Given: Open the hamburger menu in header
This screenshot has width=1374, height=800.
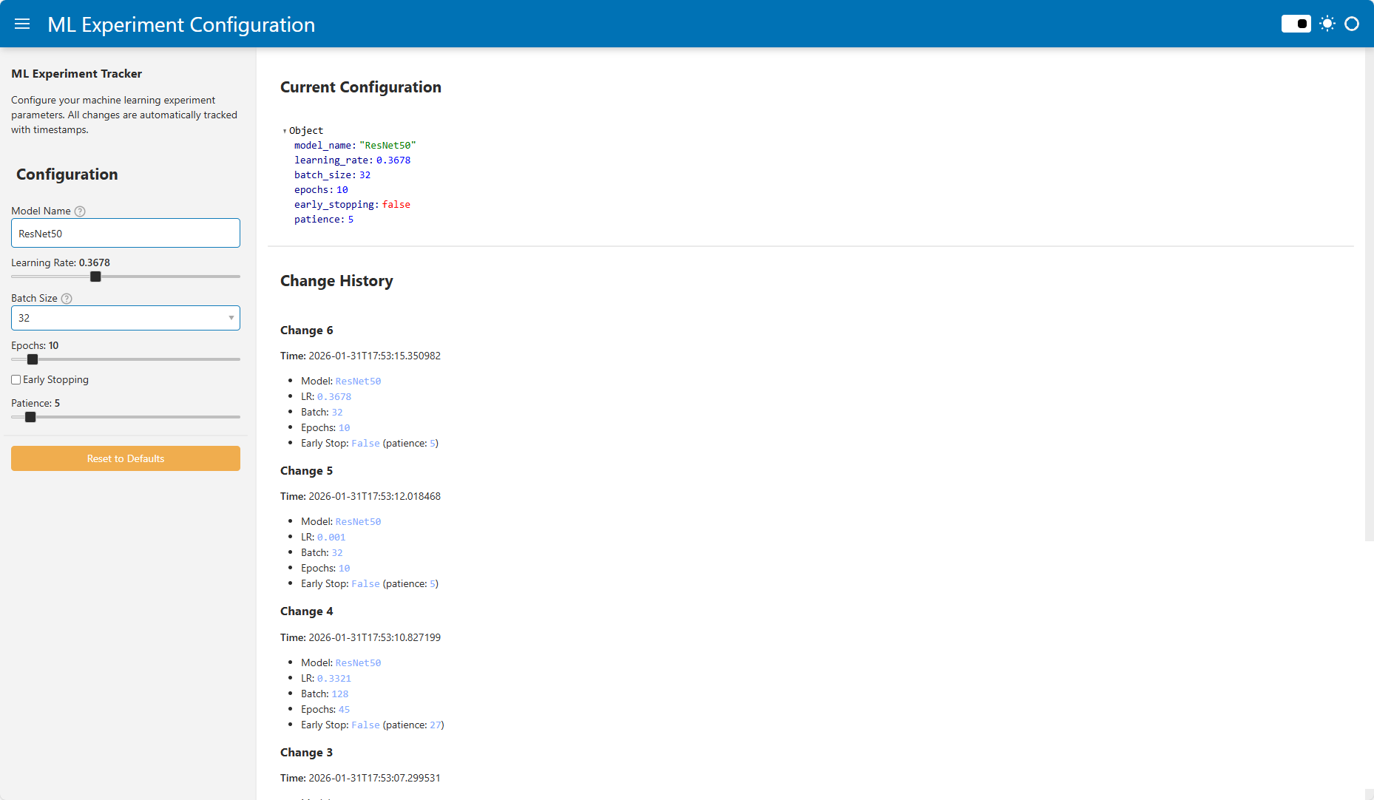Looking at the screenshot, I should 22,24.
